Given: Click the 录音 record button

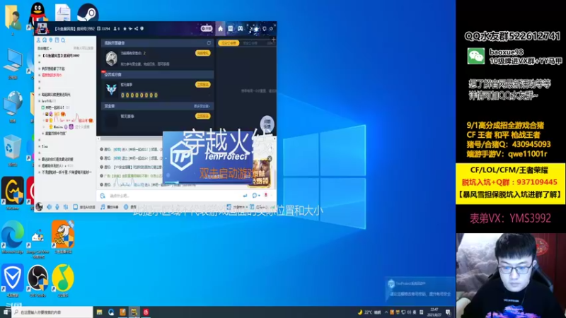Looking at the screenshot, I should [x=130, y=207].
